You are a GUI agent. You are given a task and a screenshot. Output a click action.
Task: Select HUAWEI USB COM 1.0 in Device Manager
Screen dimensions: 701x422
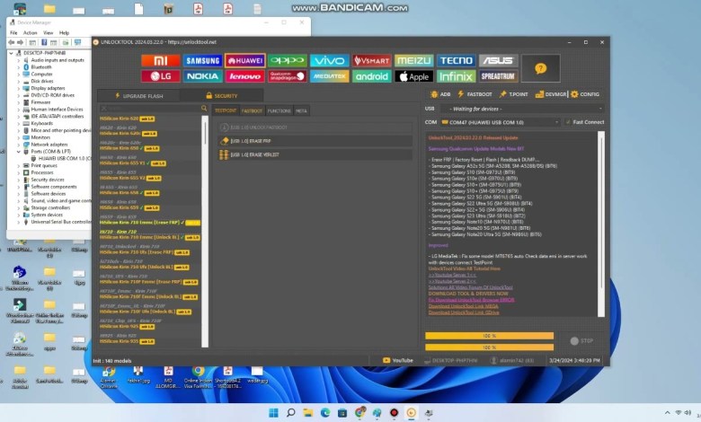[60, 159]
